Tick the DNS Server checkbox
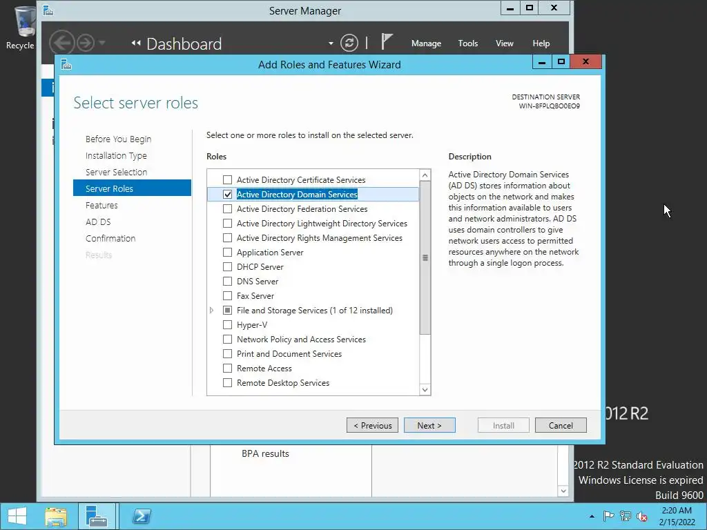707x530 pixels. tap(228, 282)
